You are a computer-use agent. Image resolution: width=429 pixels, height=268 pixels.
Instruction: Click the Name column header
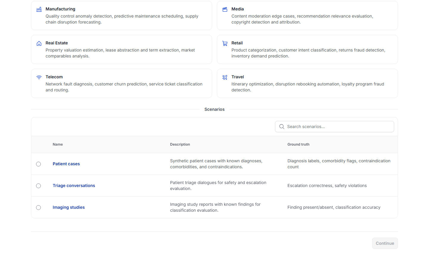pos(58,144)
